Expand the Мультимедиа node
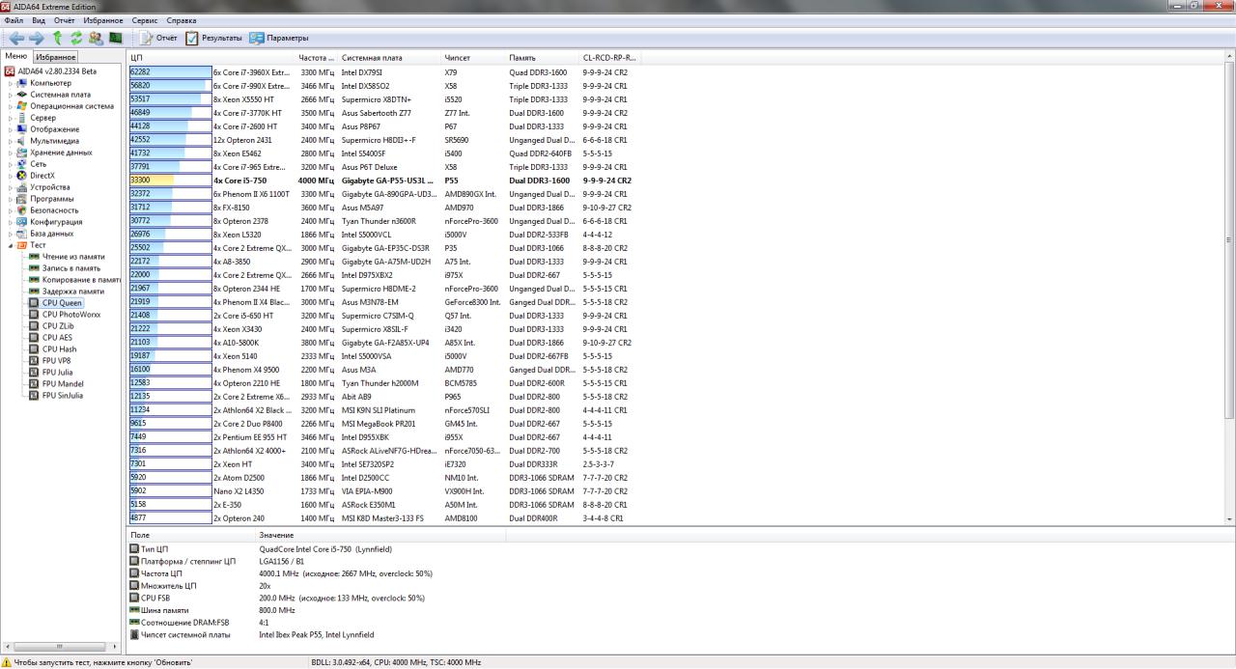1236x669 pixels. 11,141
